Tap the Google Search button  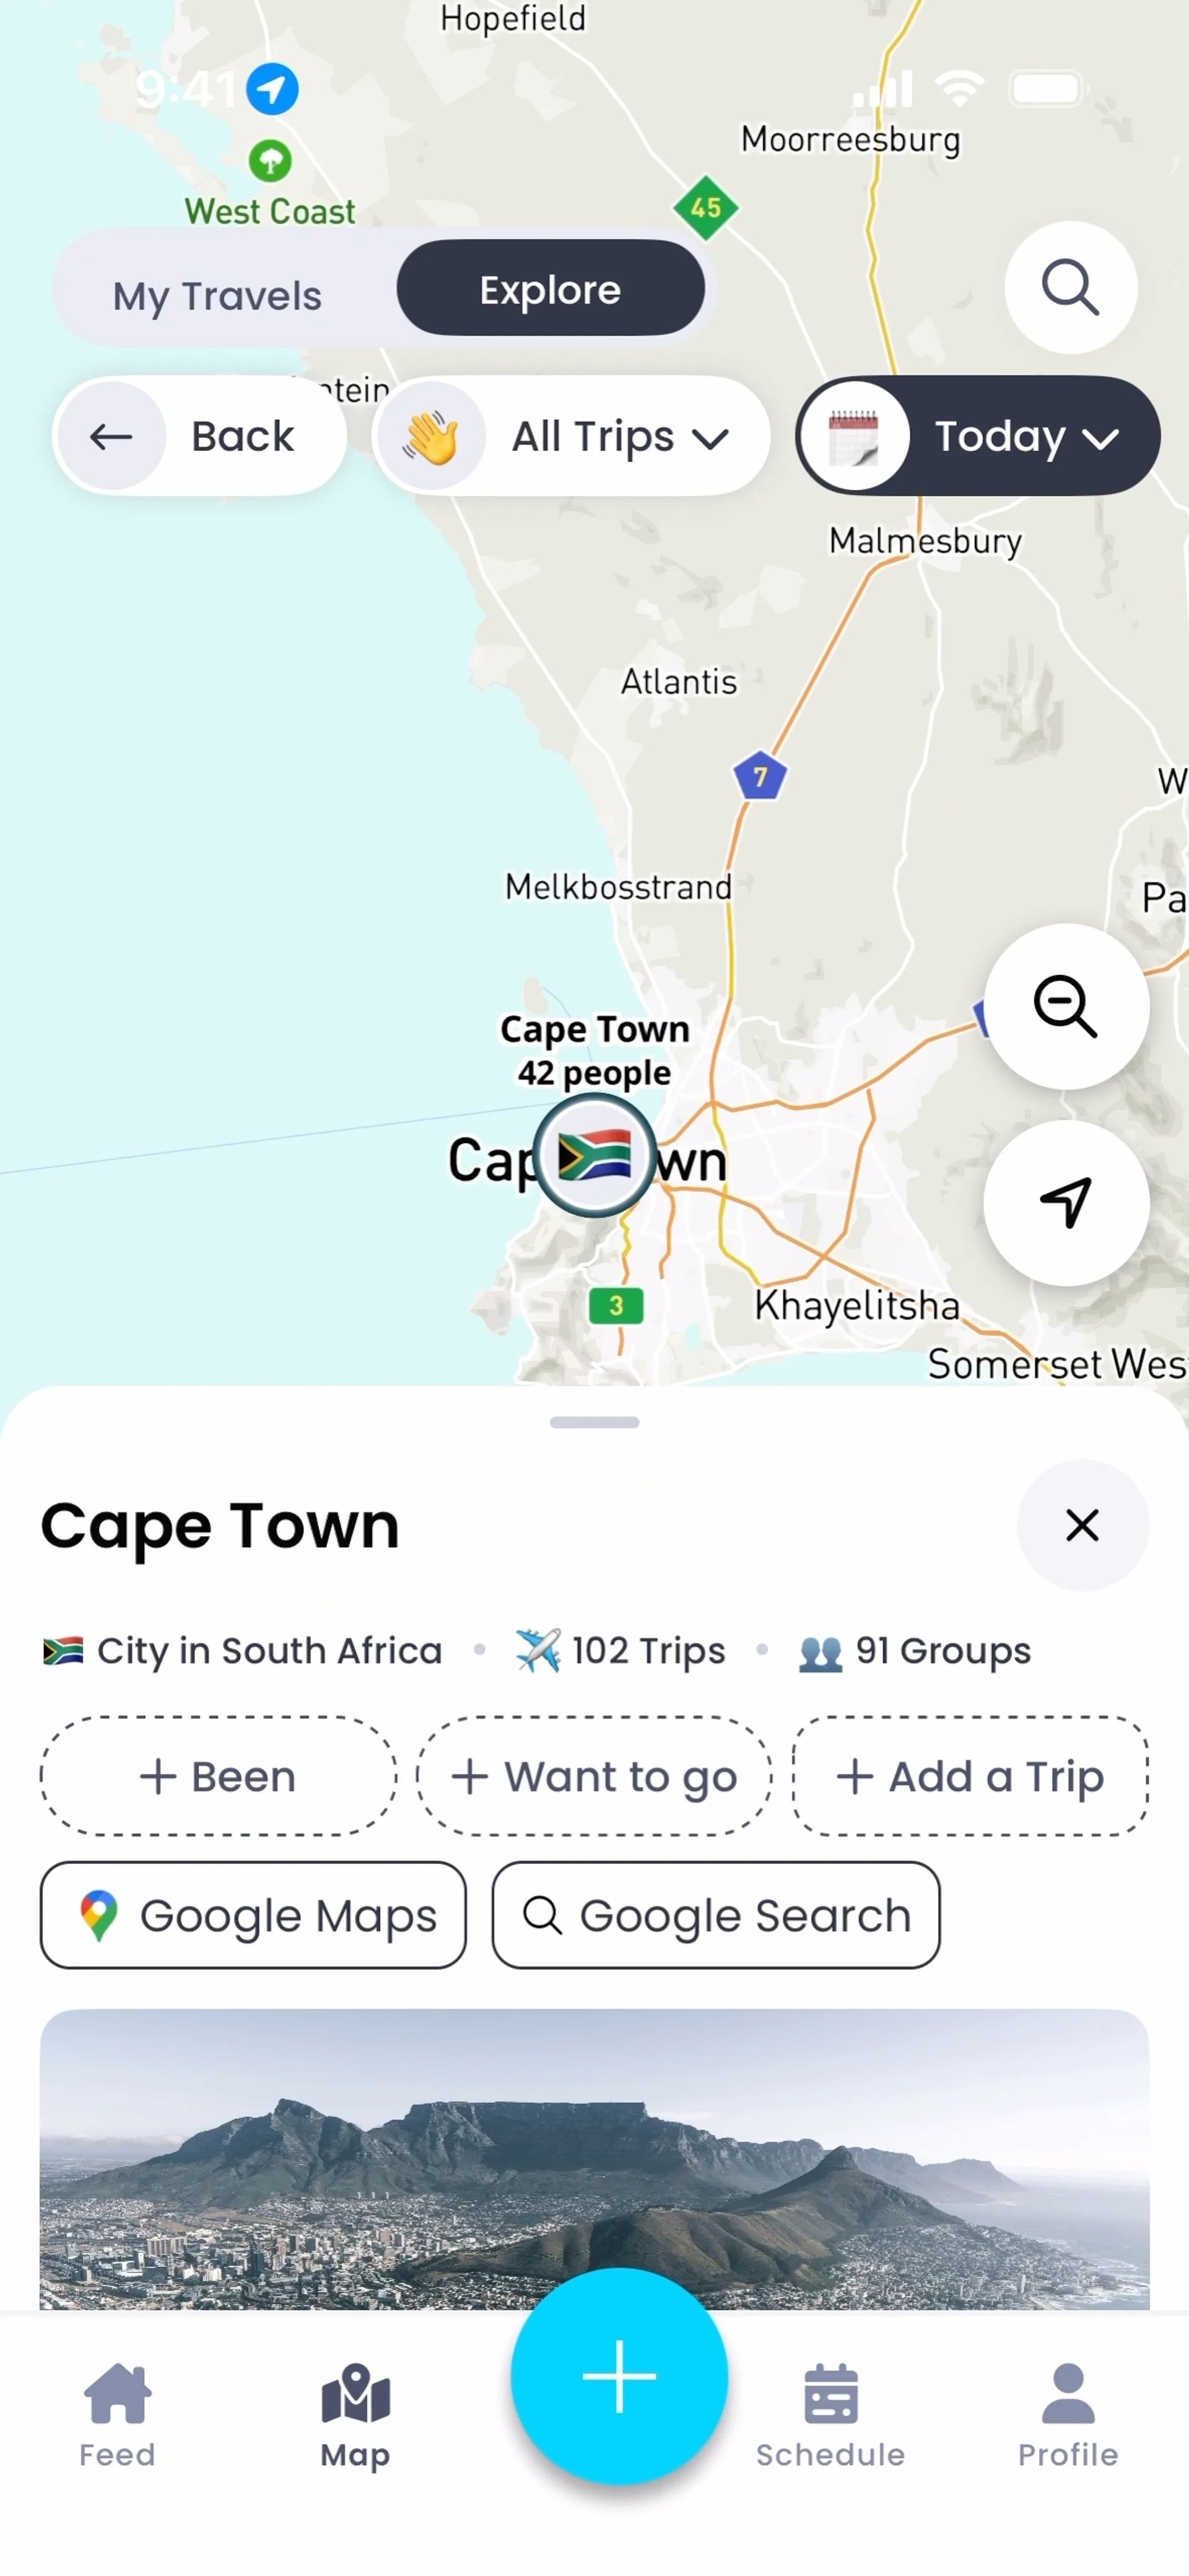716,1915
